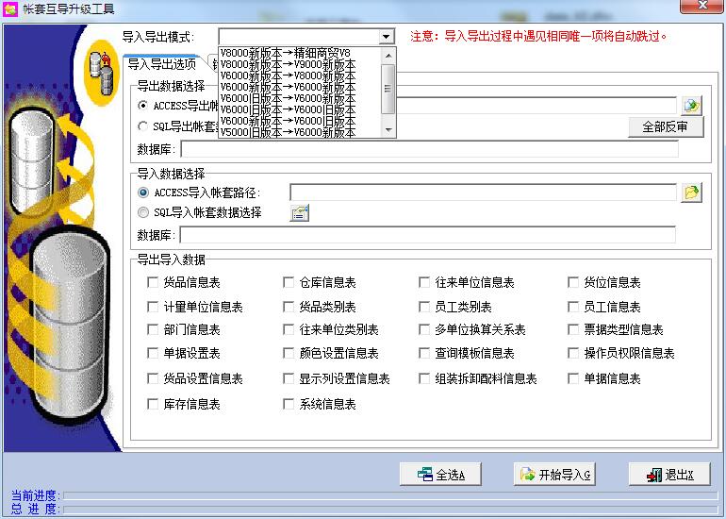Click the import 数据库 text field

(x=427, y=235)
